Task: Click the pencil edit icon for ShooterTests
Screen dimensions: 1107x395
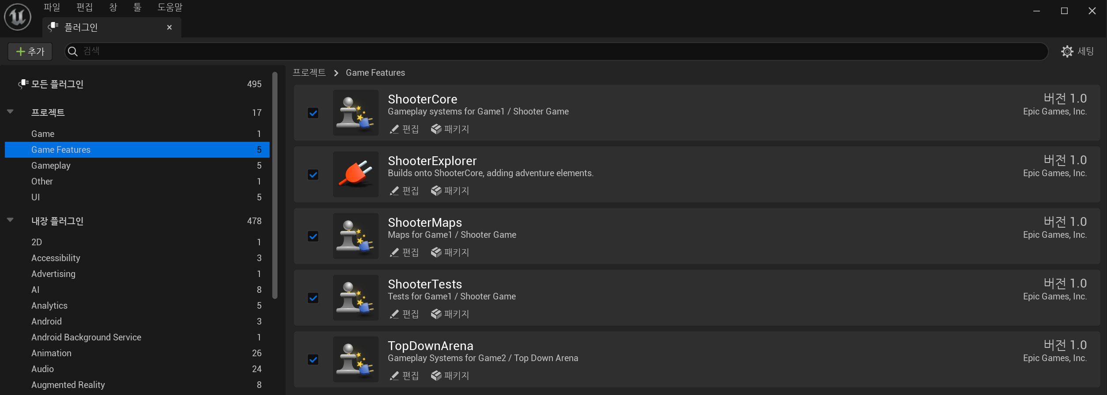Action: coord(394,314)
